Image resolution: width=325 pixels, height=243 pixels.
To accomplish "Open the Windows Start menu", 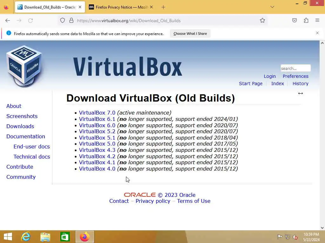I will [x=8, y=237].
